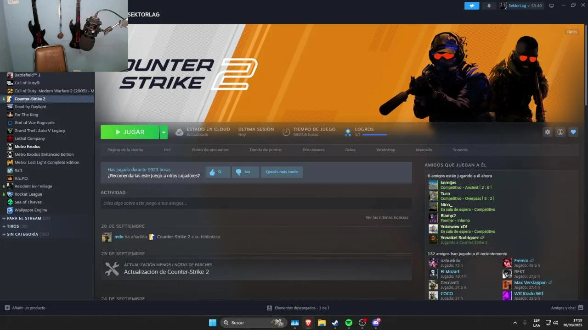Open LOGROS achievements progress bar
The width and height of the screenshot is (588, 330).
tap(374, 135)
